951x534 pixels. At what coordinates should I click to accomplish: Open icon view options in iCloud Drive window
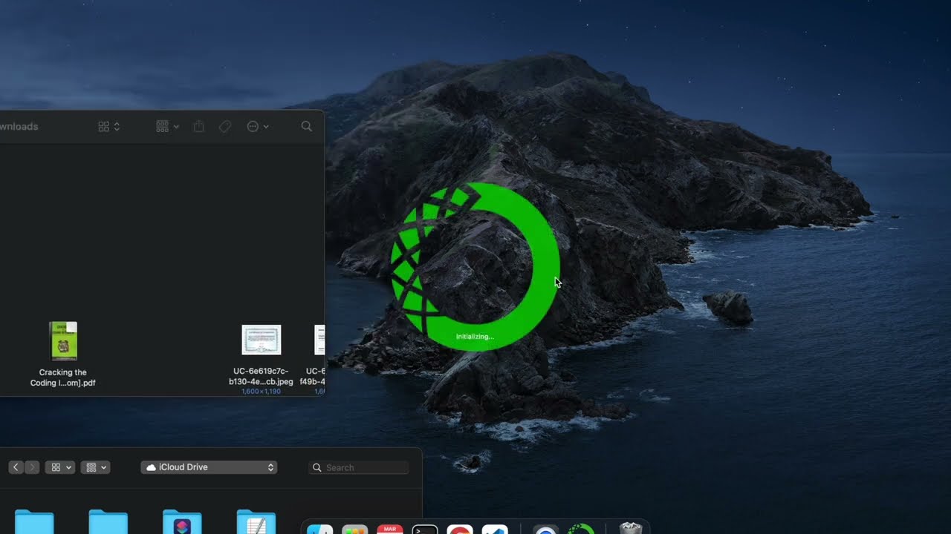click(60, 467)
